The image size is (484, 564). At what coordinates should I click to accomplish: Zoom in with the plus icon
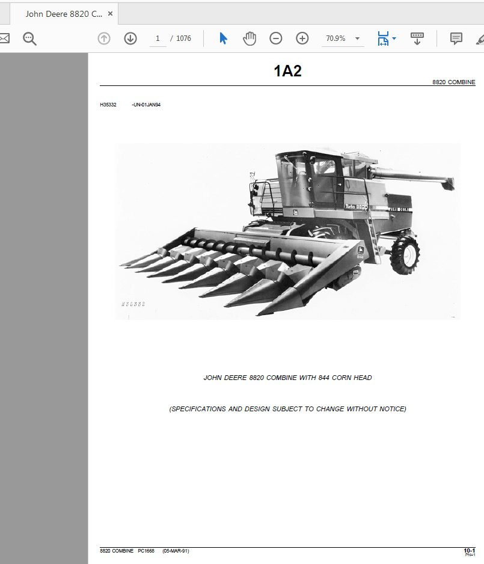click(302, 38)
